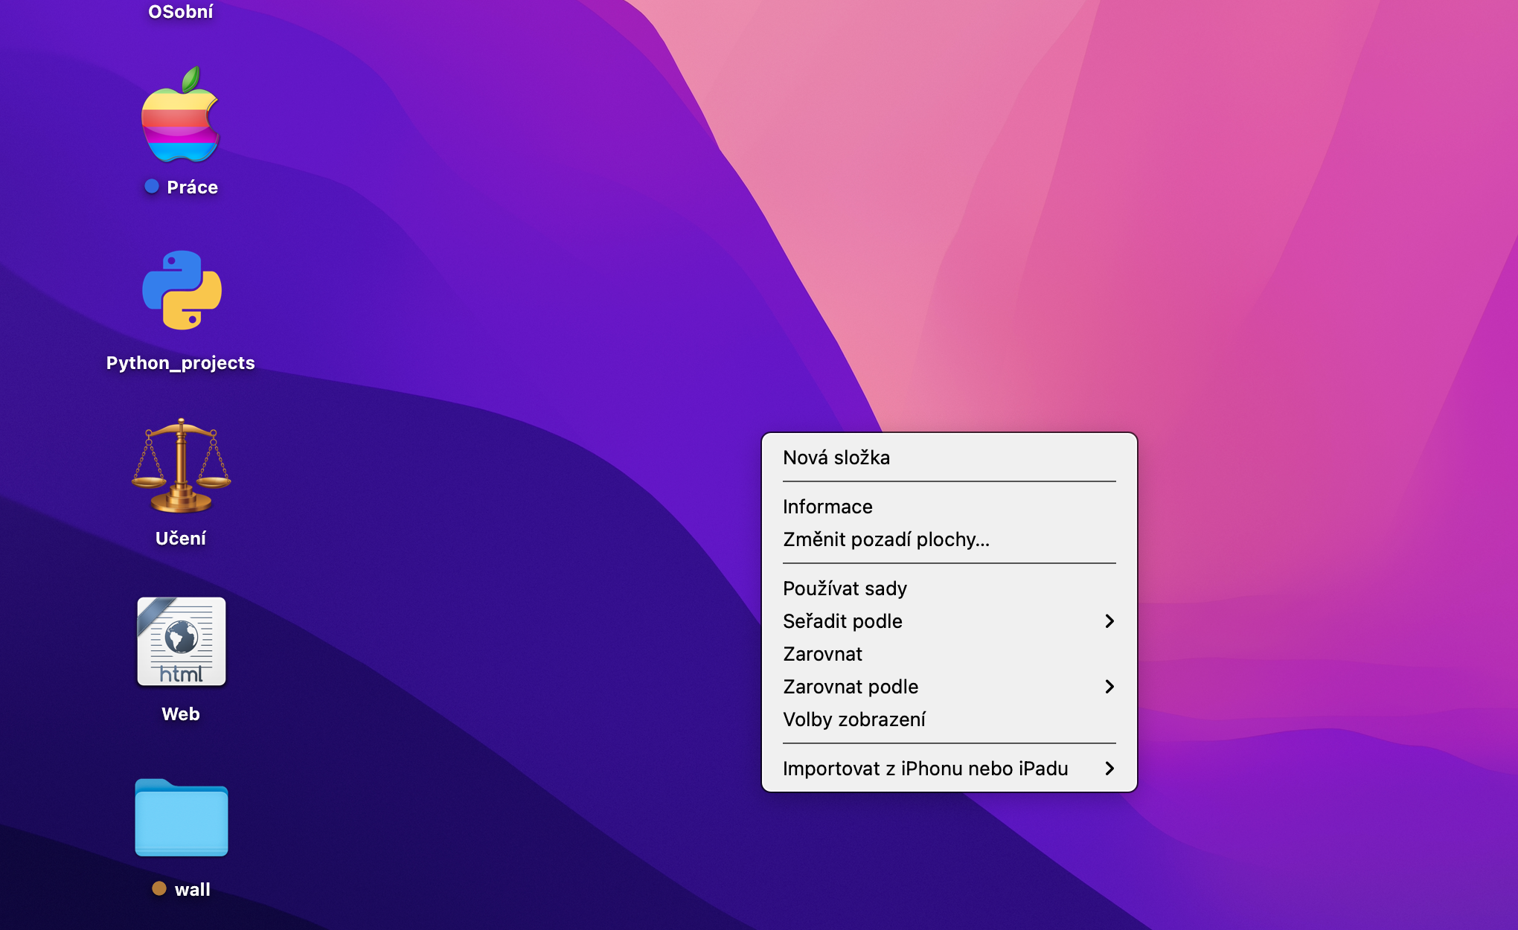The height and width of the screenshot is (930, 1518).
Task: Click the Učení label under scales
Action: (181, 539)
